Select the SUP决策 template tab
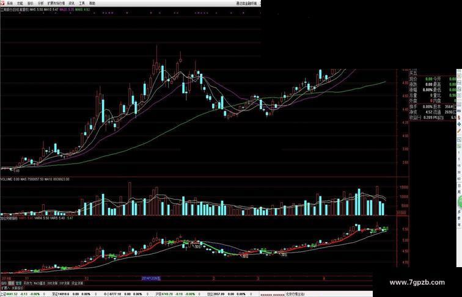The image size is (462, 297). (x=64, y=283)
